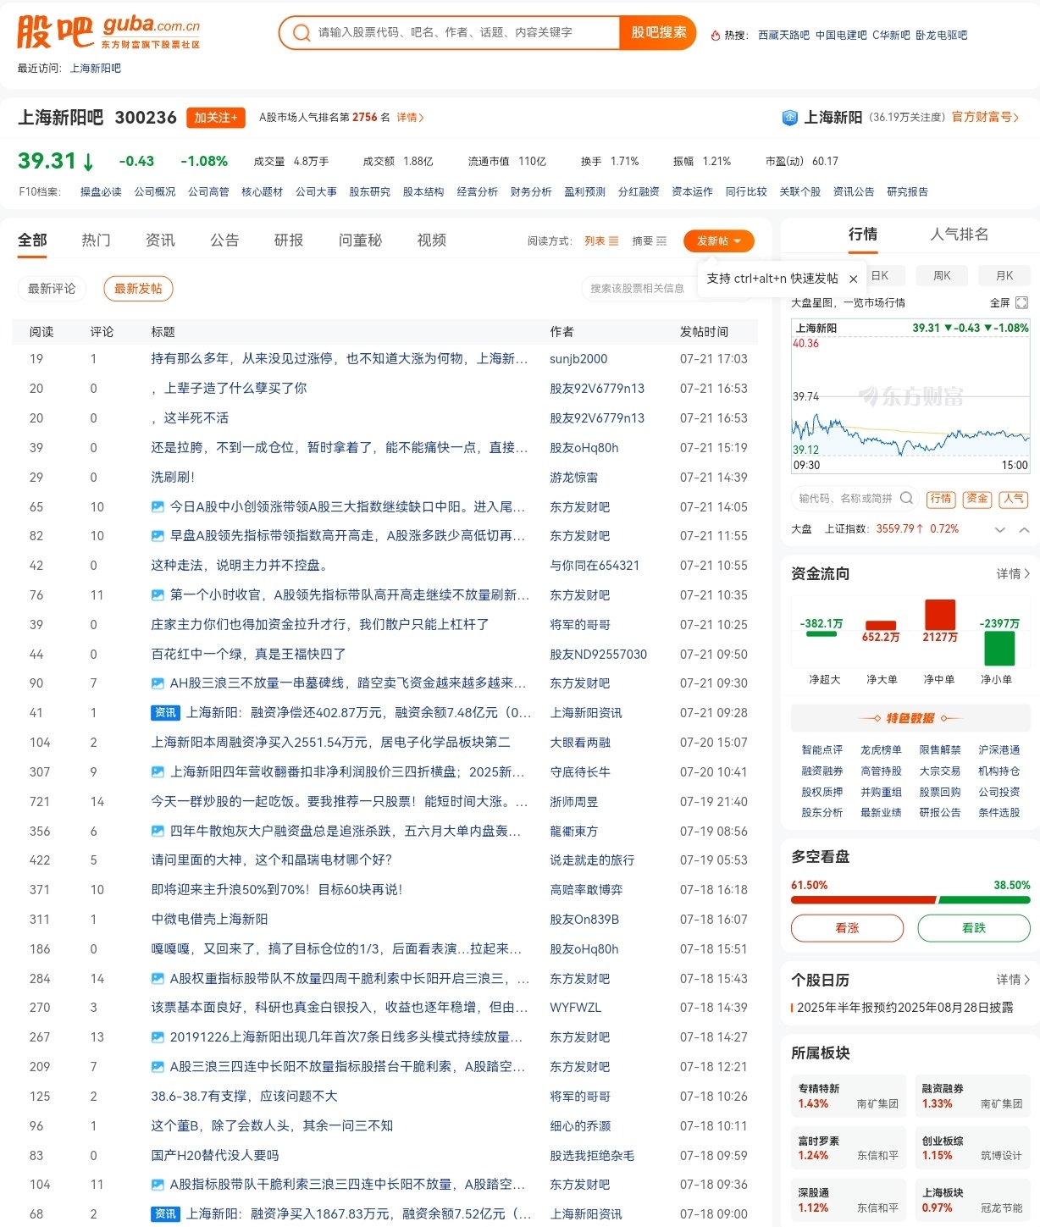
Task: Click the green bearish 38.50% bar
Action: (x=985, y=900)
